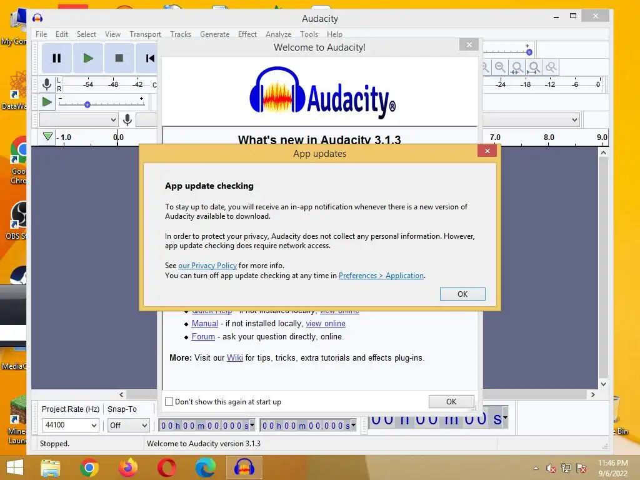The image size is (640, 480).
Task: Click the Audacity logo in the title bar
Action: pyautogui.click(x=37, y=18)
